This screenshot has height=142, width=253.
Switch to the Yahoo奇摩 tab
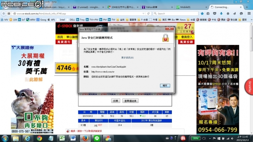tap(157, 7)
